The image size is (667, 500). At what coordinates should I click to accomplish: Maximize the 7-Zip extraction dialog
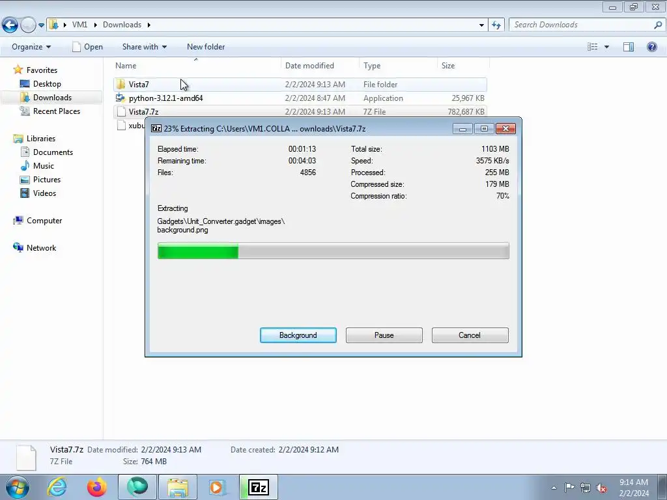(x=484, y=128)
